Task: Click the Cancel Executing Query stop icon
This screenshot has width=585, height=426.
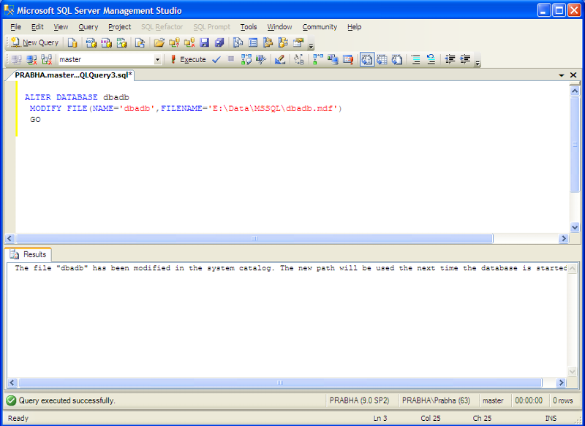Action: pos(231,59)
